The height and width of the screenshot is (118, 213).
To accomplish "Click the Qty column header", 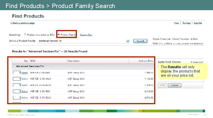I will (21, 61).
